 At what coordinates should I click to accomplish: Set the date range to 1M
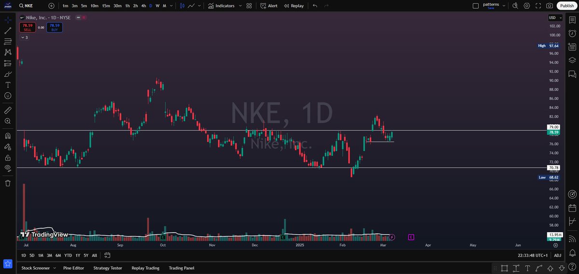tap(41, 255)
